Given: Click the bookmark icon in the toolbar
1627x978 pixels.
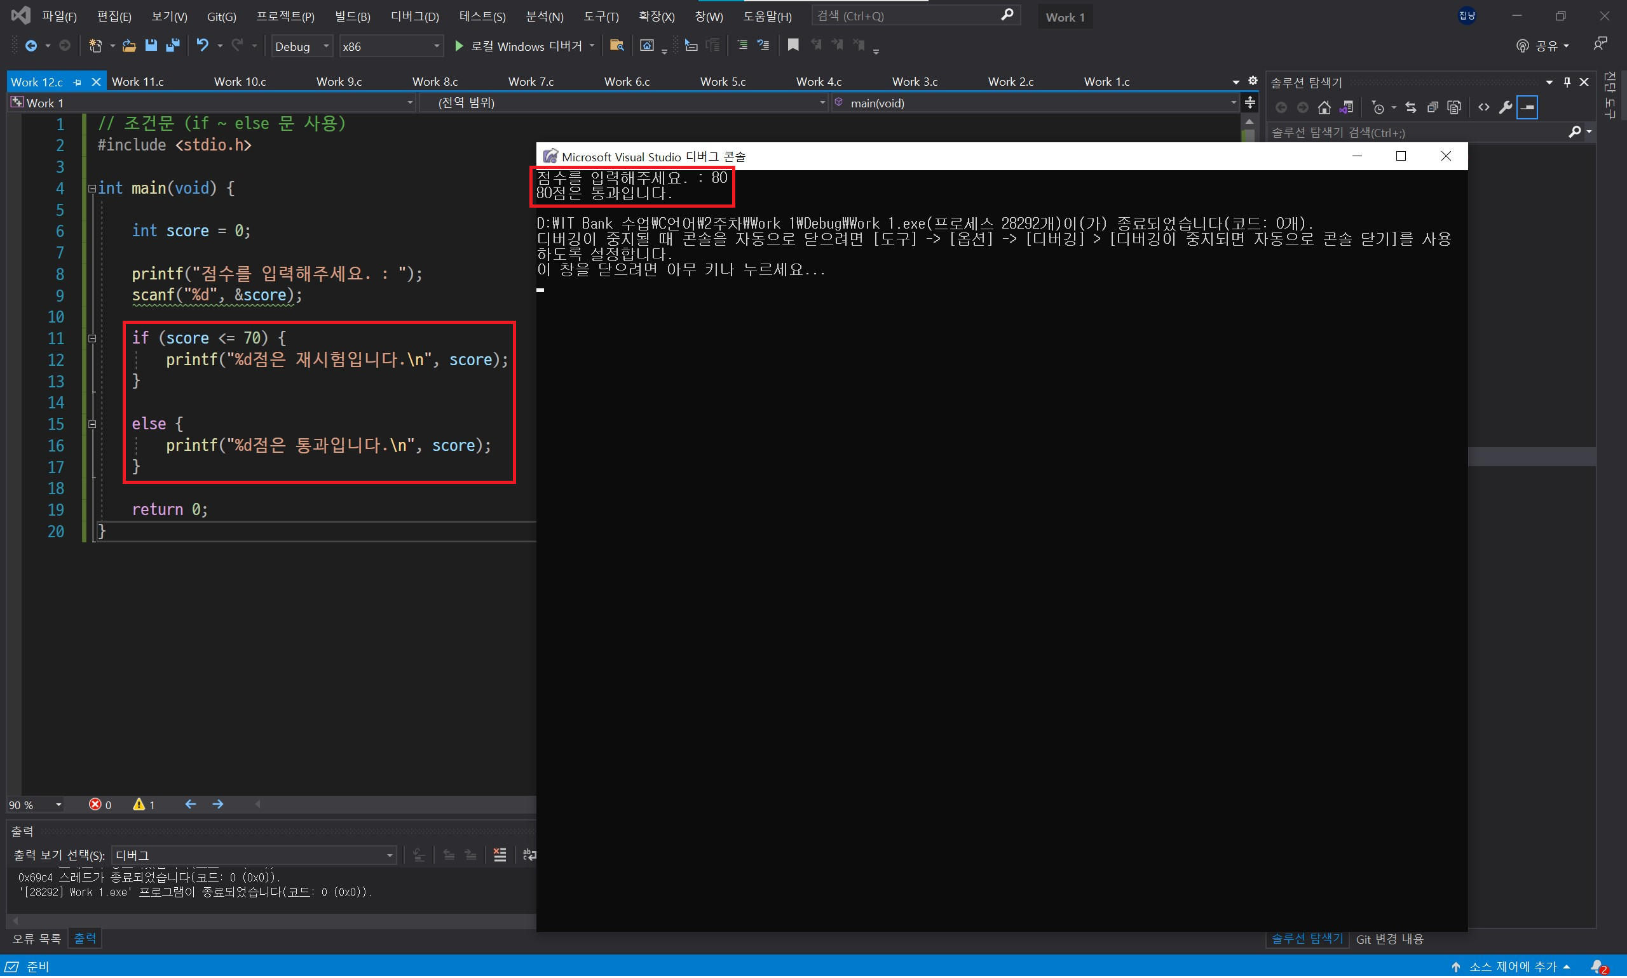Looking at the screenshot, I should pyautogui.click(x=793, y=46).
